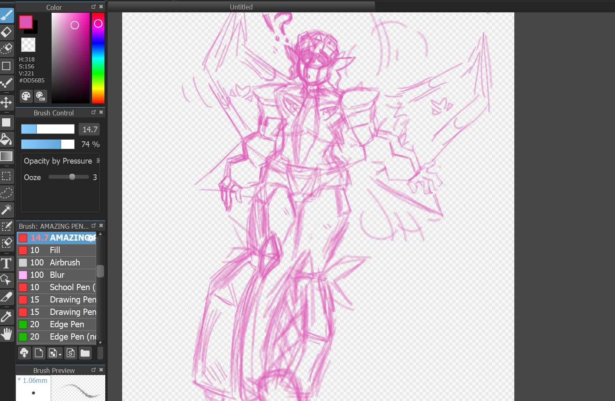Toggle the transparent color swatch

pyautogui.click(x=28, y=45)
